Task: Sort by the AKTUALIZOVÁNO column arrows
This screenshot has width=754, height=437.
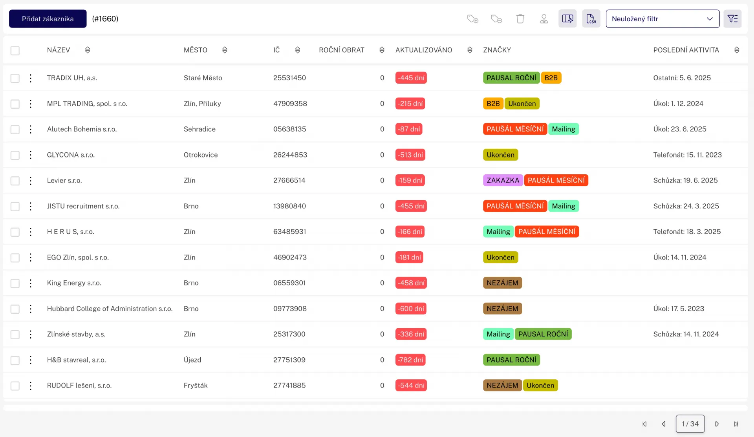Action: pyautogui.click(x=470, y=50)
